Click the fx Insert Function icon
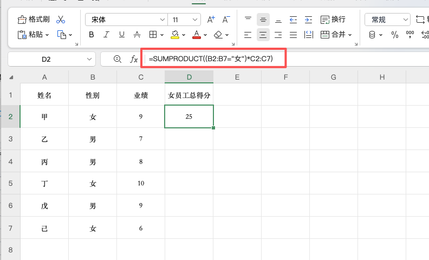This screenshot has height=260, width=429. (133, 59)
